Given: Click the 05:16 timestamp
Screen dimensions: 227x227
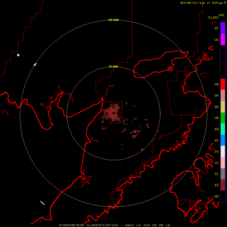Looking at the screenshot, I should pos(165,225).
